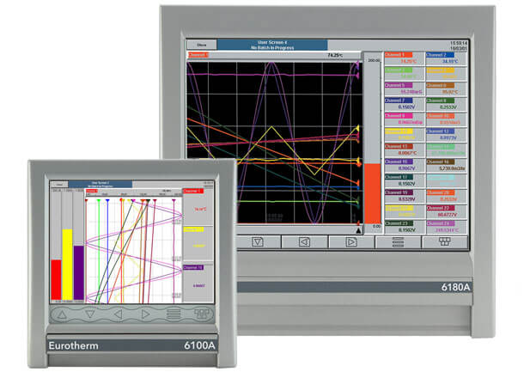Image resolution: width=524 pixels, height=372 pixels.
Task: Click the 74.25°C reading above the 6180A chart
Action: click(x=335, y=55)
